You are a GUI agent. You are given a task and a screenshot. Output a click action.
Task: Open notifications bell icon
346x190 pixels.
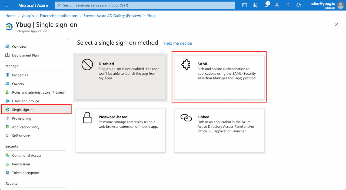266,5
